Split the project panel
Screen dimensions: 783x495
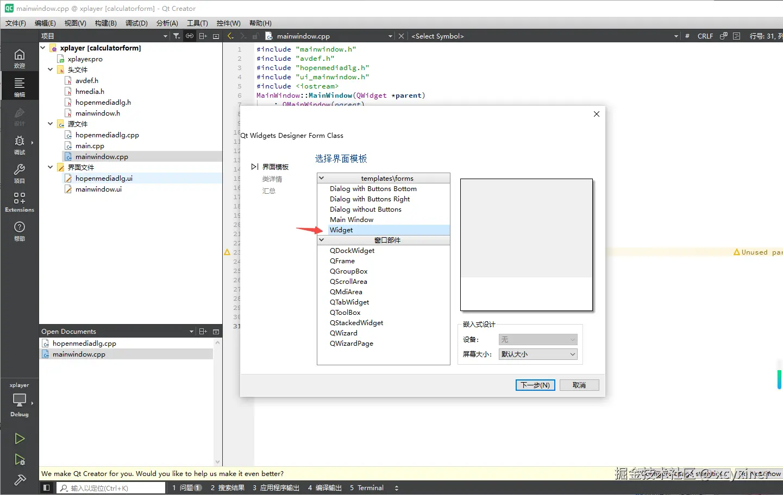click(x=203, y=36)
